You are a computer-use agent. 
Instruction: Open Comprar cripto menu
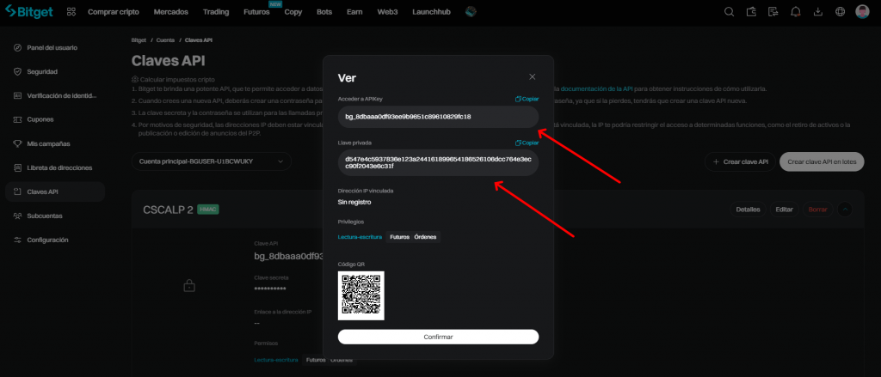click(114, 12)
